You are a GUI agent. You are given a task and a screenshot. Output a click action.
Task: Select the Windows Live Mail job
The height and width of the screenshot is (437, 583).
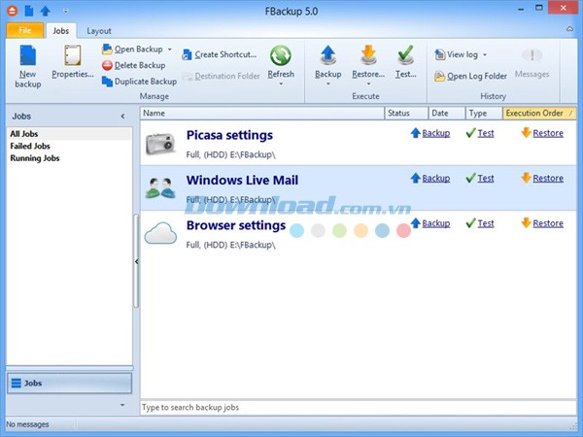coord(358,188)
